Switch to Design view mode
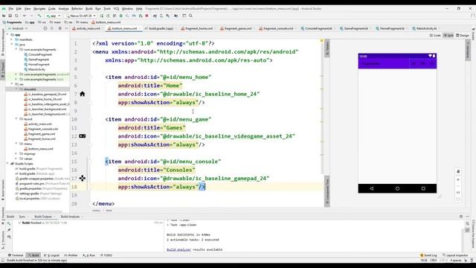 [x=463, y=35]
